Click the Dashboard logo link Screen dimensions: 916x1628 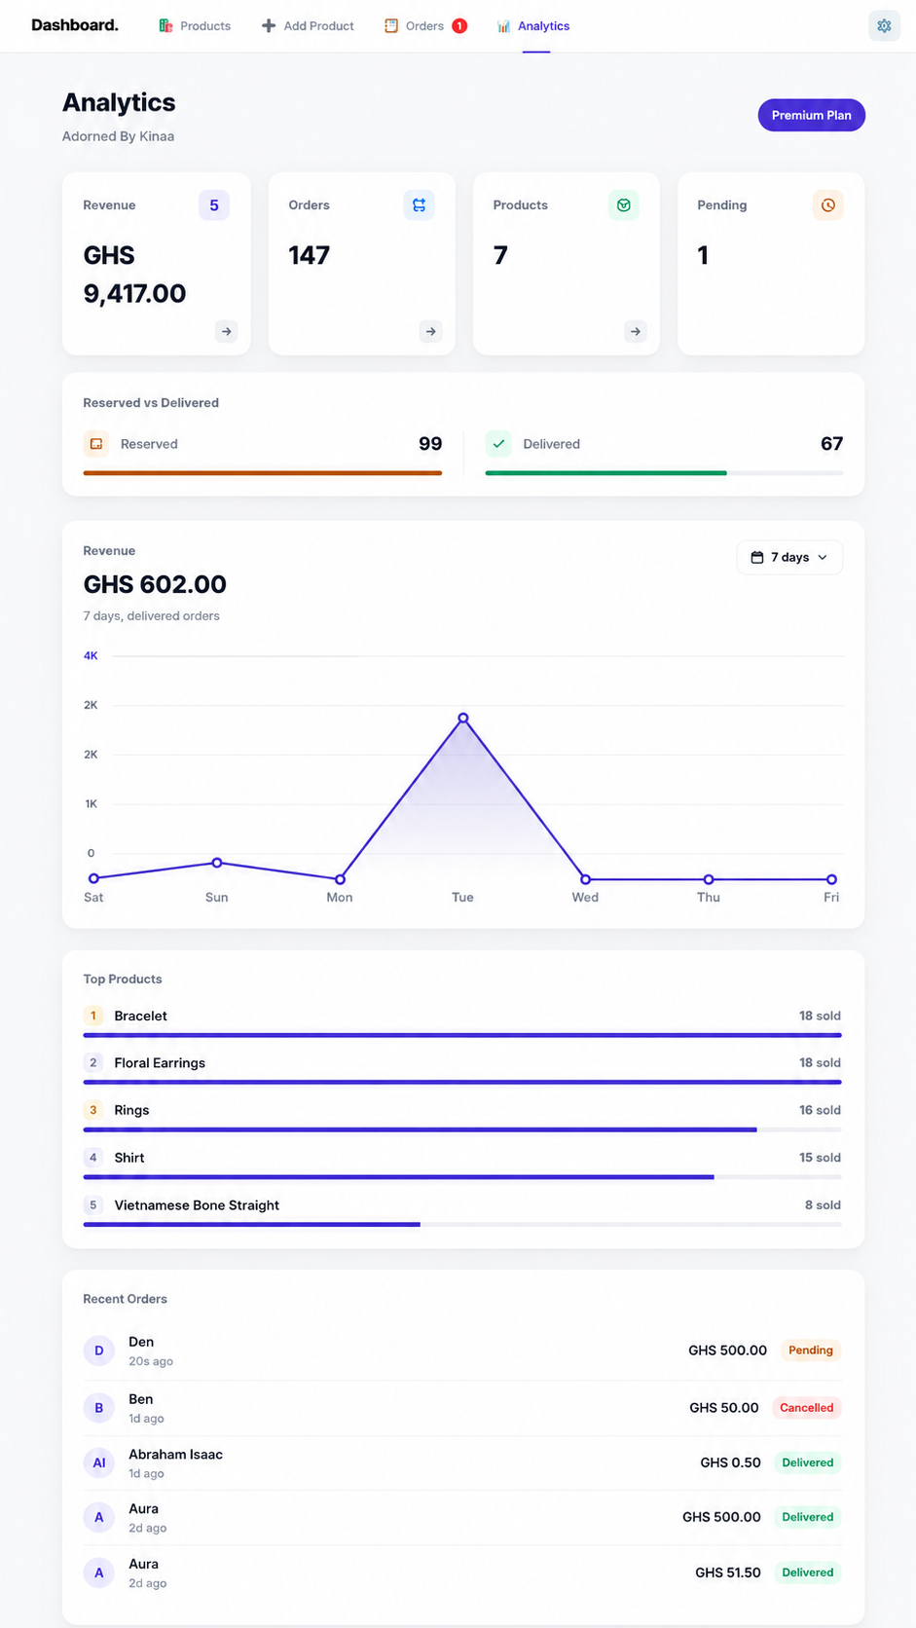pos(75,25)
